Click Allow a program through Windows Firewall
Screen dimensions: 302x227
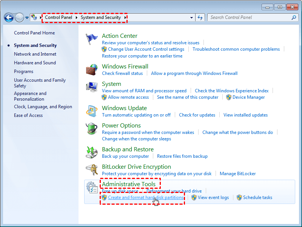click(194, 73)
